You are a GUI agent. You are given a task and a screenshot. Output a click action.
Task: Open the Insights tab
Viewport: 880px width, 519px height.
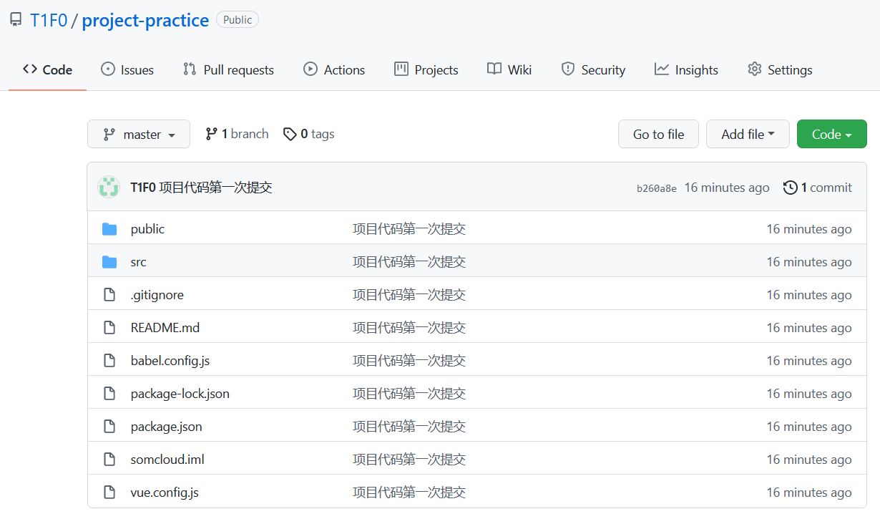pyautogui.click(x=686, y=69)
